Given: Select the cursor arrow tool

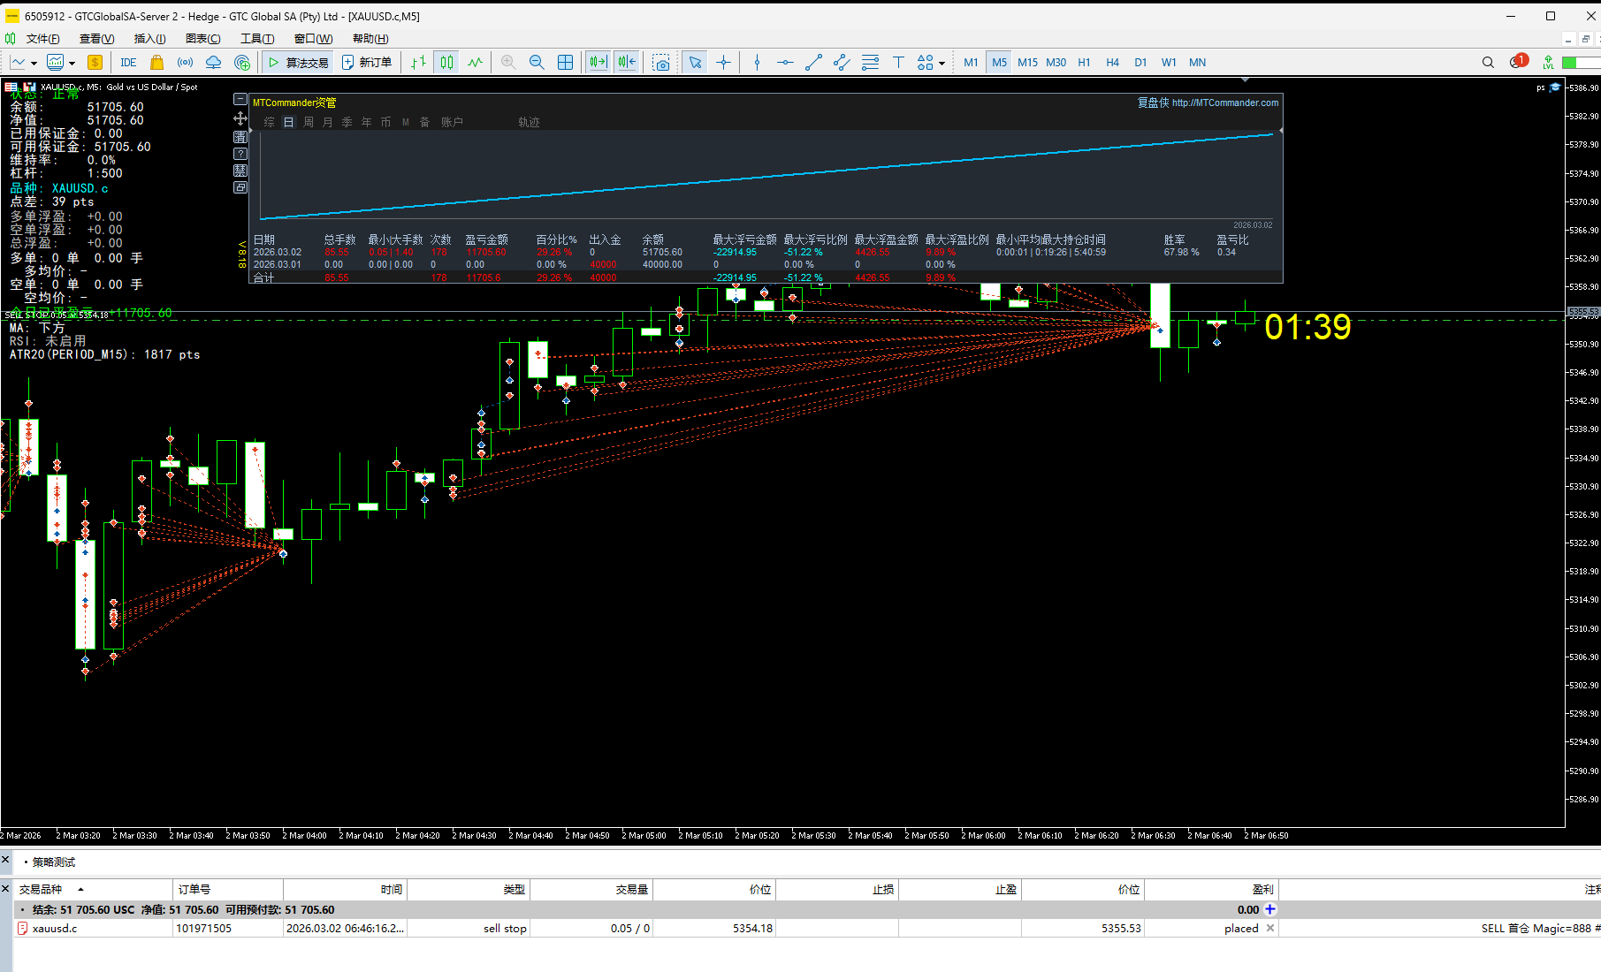Looking at the screenshot, I should pyautogui.click(x=695, y=62).
